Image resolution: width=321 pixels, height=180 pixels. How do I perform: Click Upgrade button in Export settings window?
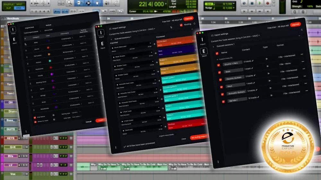pyautogui.click(x=295, y=25)
